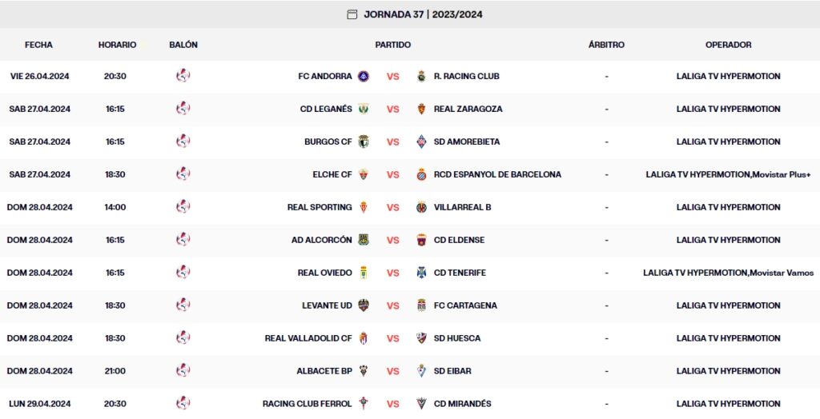
Task: Click the CD Tenerife club crest
Action: [x=422, y=273]
